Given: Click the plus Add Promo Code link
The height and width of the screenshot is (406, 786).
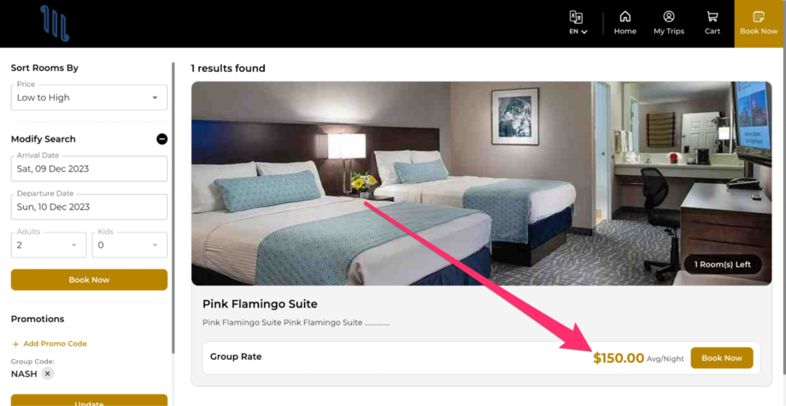Looking at the screenshot, I should (x=50, y=344).
